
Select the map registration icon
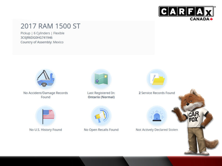[101, 79]
